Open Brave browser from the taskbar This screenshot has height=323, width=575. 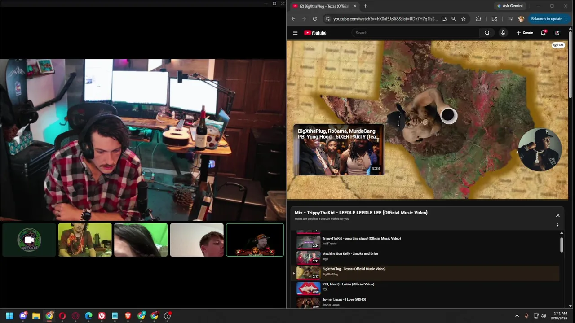(x=128, y=316)
